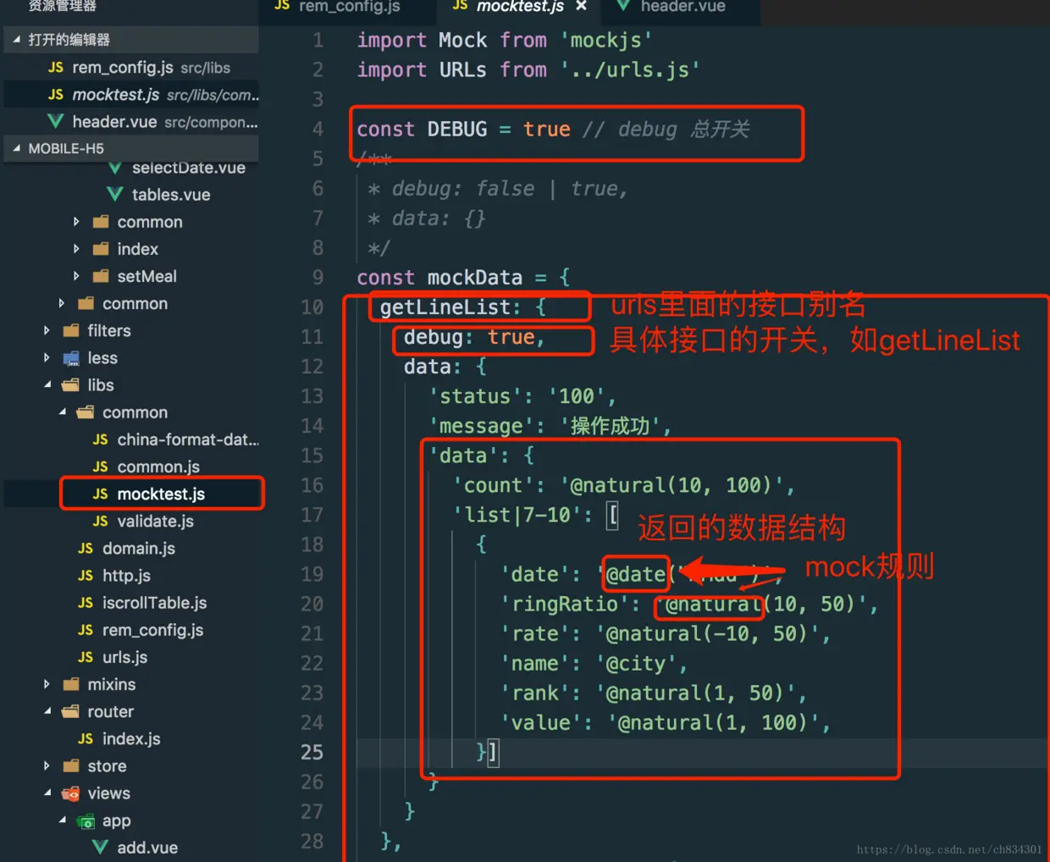Screen dimensions: 1050x862
Task: Expand the store folder arrow
Action: coord(47,765)
